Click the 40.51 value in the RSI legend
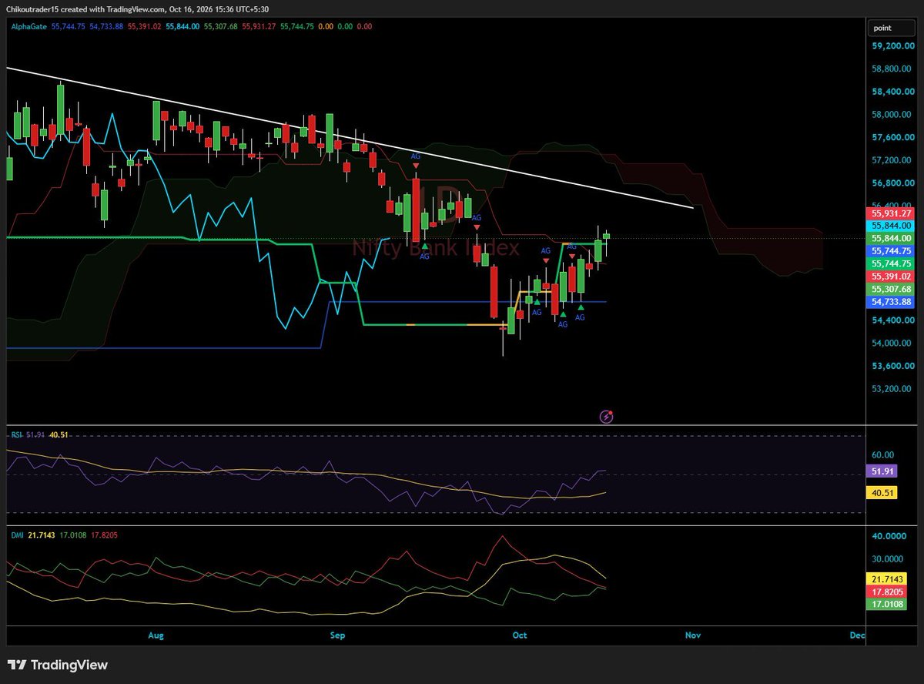The image size is (924, 684). pyautogui.click(x=59, y=434)
